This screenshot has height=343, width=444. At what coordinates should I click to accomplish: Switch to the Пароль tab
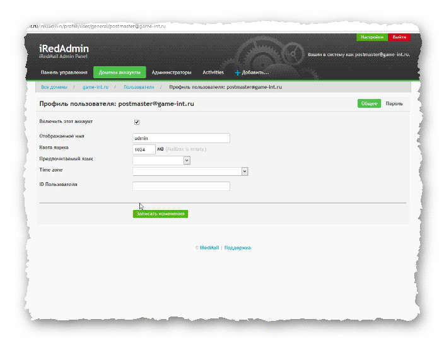point(394,103)
